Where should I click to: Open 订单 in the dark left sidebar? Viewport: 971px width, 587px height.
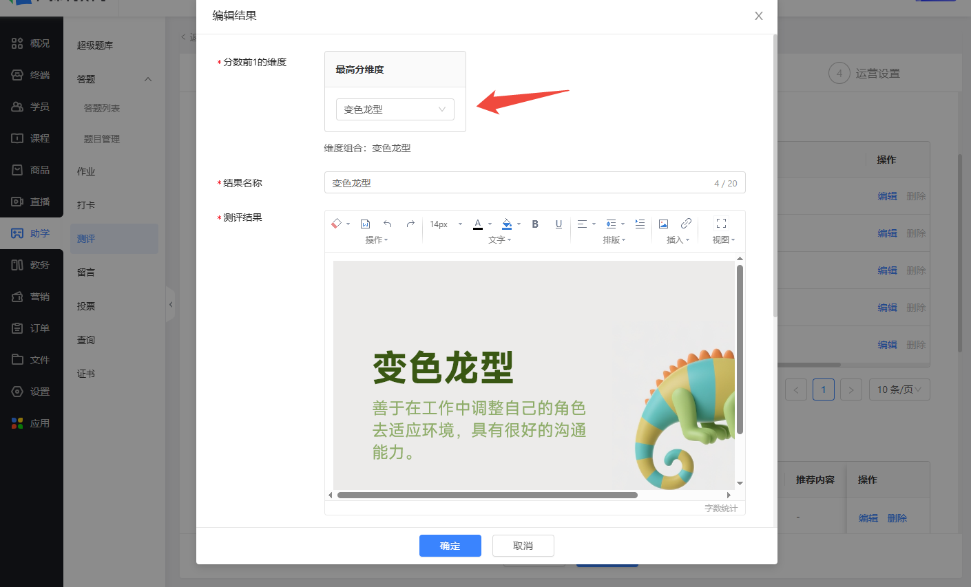[32, 328]
